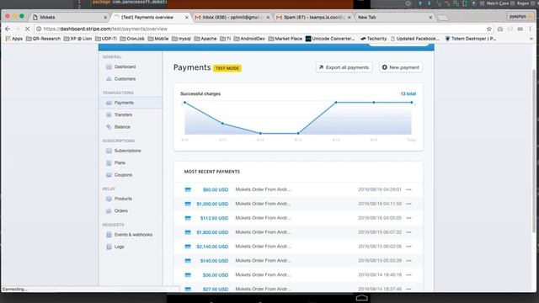Open the $1,000.00 USD payment link
The image size is (539, 303).
click(212, 204)
